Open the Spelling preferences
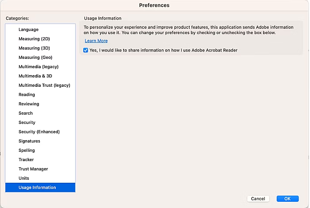The height and width of the screenshot is (208, 310). coord(27,150)
